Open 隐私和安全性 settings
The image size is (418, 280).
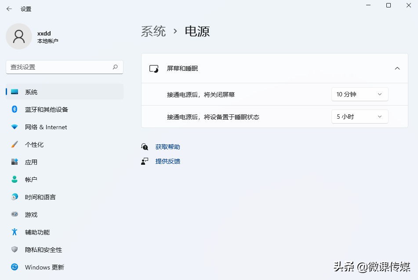65,249
